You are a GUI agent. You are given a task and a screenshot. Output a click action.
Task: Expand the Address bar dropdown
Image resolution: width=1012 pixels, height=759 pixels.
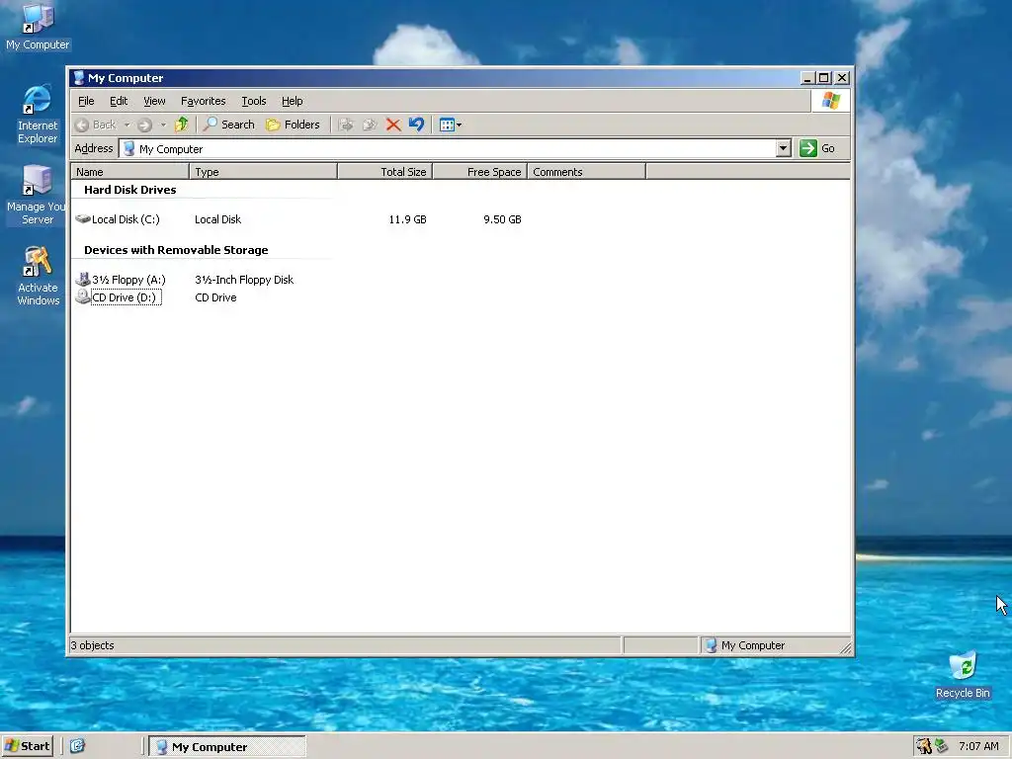(x=783, y=148)
